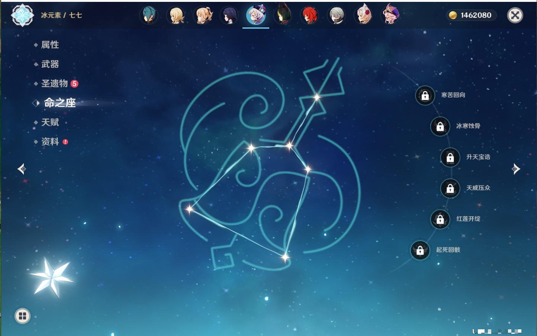Select the pink-haired character with purple hat
The height and width of the screenshot is (336, 537).
point(390,16)
